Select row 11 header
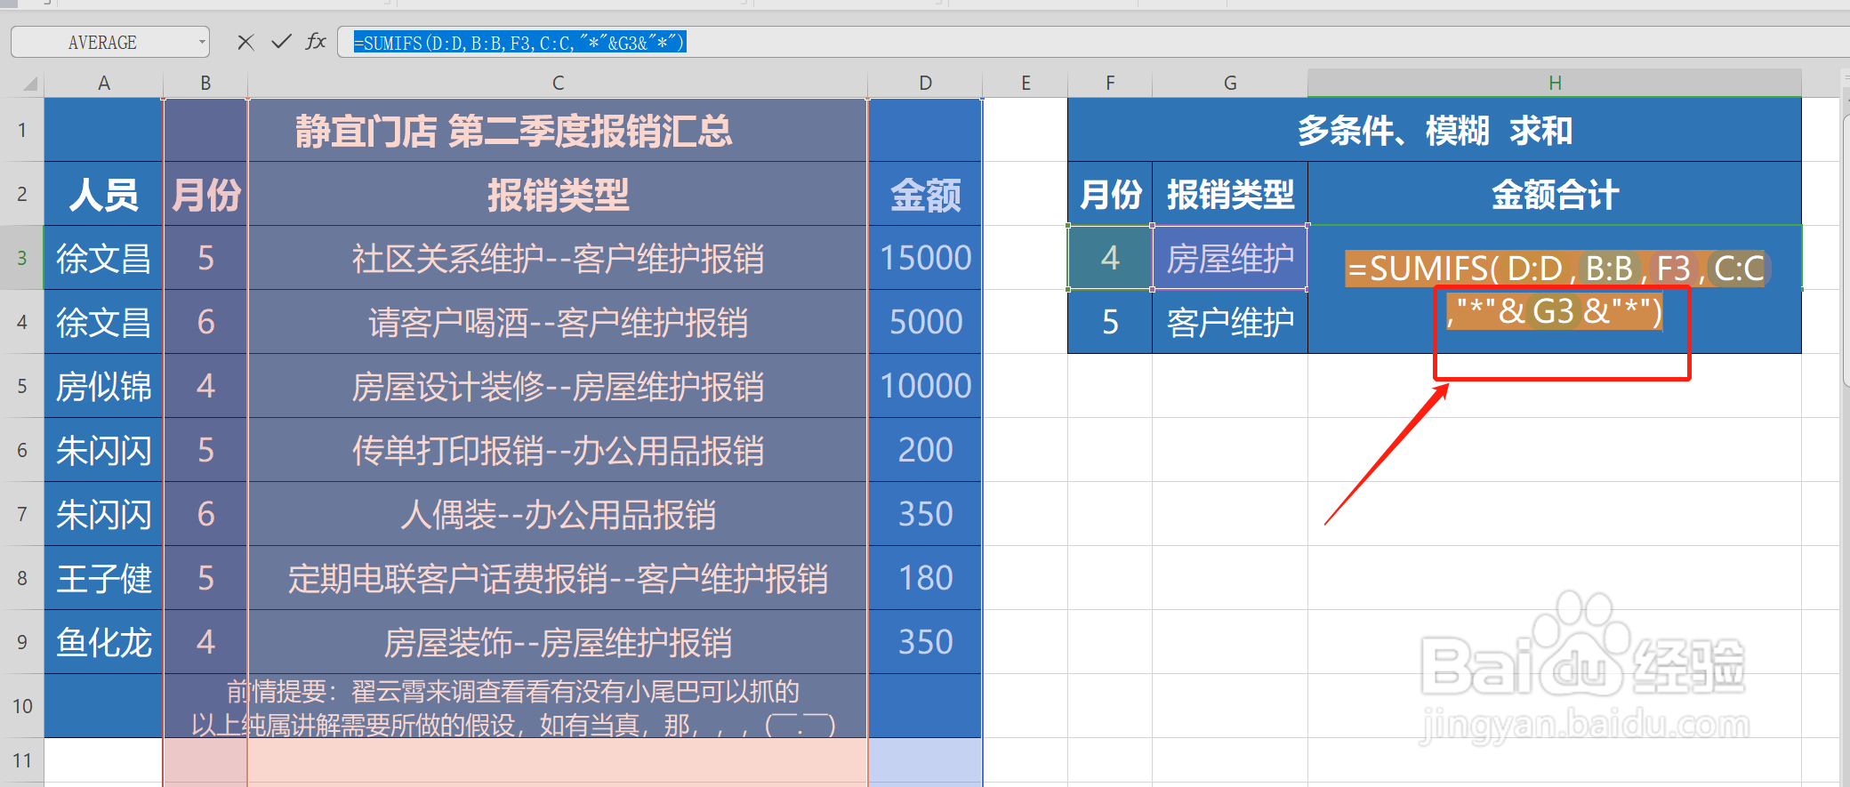Image resolution: width=1850 pixels, height=787 pixels. coord(21,761)
